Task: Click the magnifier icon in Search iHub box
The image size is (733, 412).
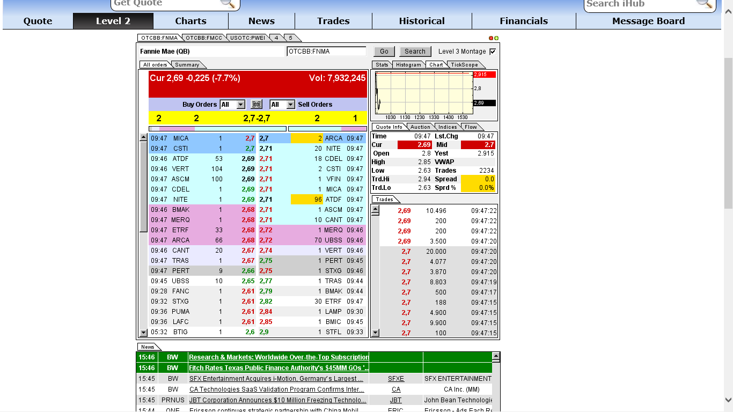Action: (x=705, y=4)
